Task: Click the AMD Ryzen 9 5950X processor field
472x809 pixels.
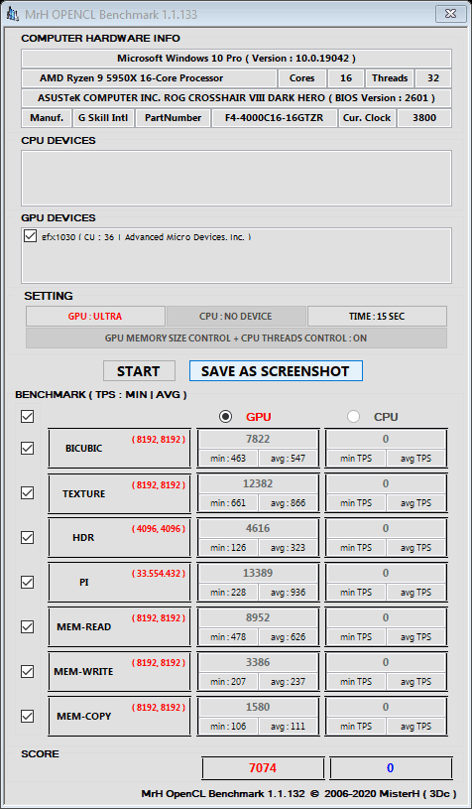Action: click(149, 78)
